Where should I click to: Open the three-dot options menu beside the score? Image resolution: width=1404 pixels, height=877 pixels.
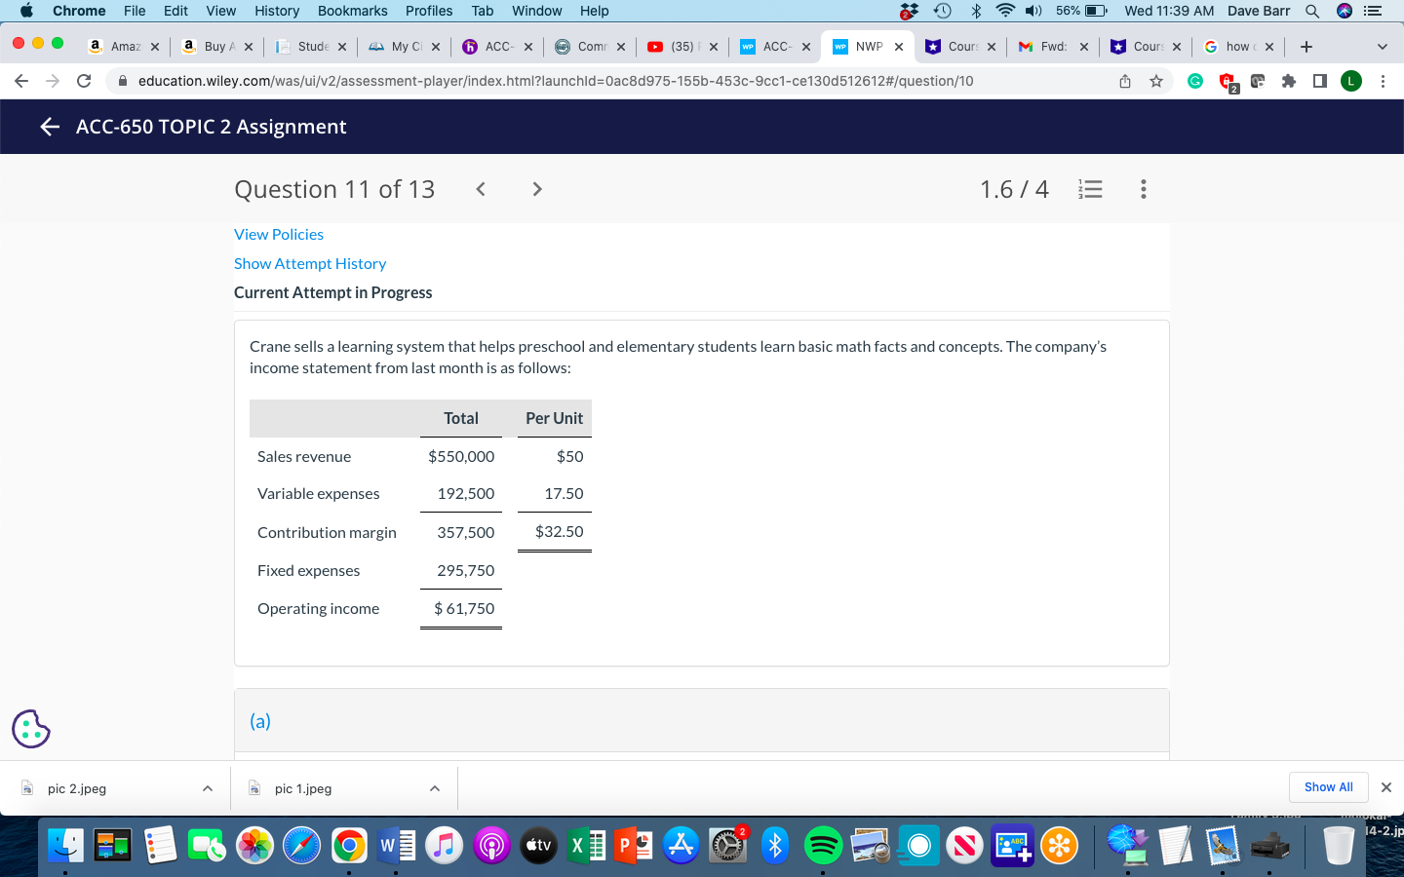pos(1143,189)
